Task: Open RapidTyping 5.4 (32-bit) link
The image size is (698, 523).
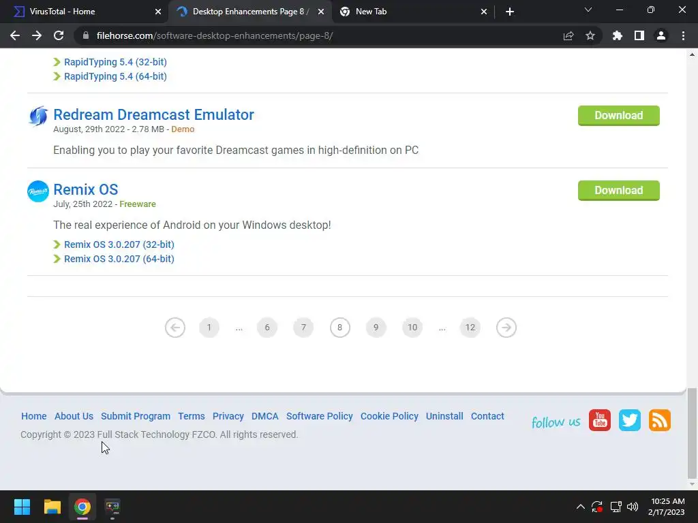Action: (115, 62)
